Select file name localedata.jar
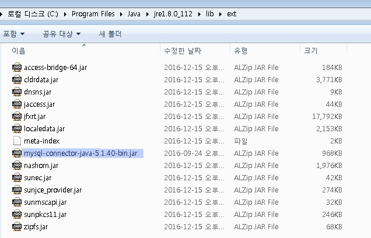371x238 pixels. tap(44, 129)
